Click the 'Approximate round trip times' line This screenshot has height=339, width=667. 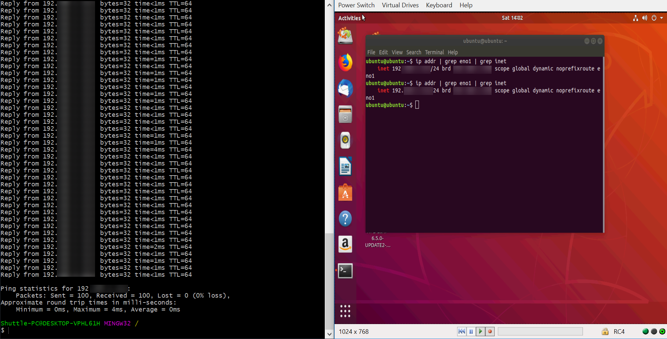point(88,302)
